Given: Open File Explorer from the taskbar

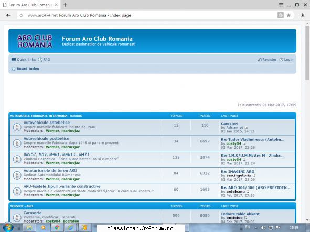Looking at the screenshot, I should click(29, 228).
